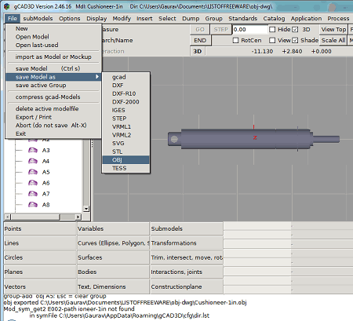The height and width of the screenshot is (321, 353).
Task: Open the Display menu
Action: (x=96, y=18)
